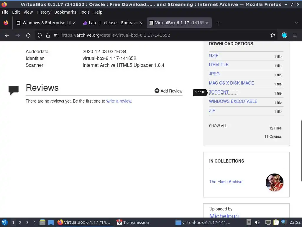302x227 pixels.
Task: Adjust volume via speaker tray icon
Action: [x=257, y=222]
